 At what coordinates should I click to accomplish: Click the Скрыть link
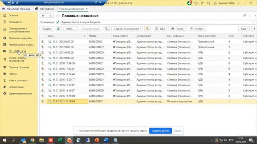[x=177, y=131]
